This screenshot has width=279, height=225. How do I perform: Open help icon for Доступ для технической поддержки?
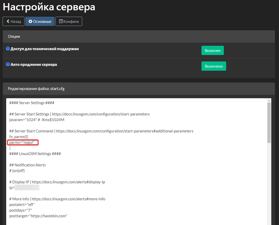point(8,49)
